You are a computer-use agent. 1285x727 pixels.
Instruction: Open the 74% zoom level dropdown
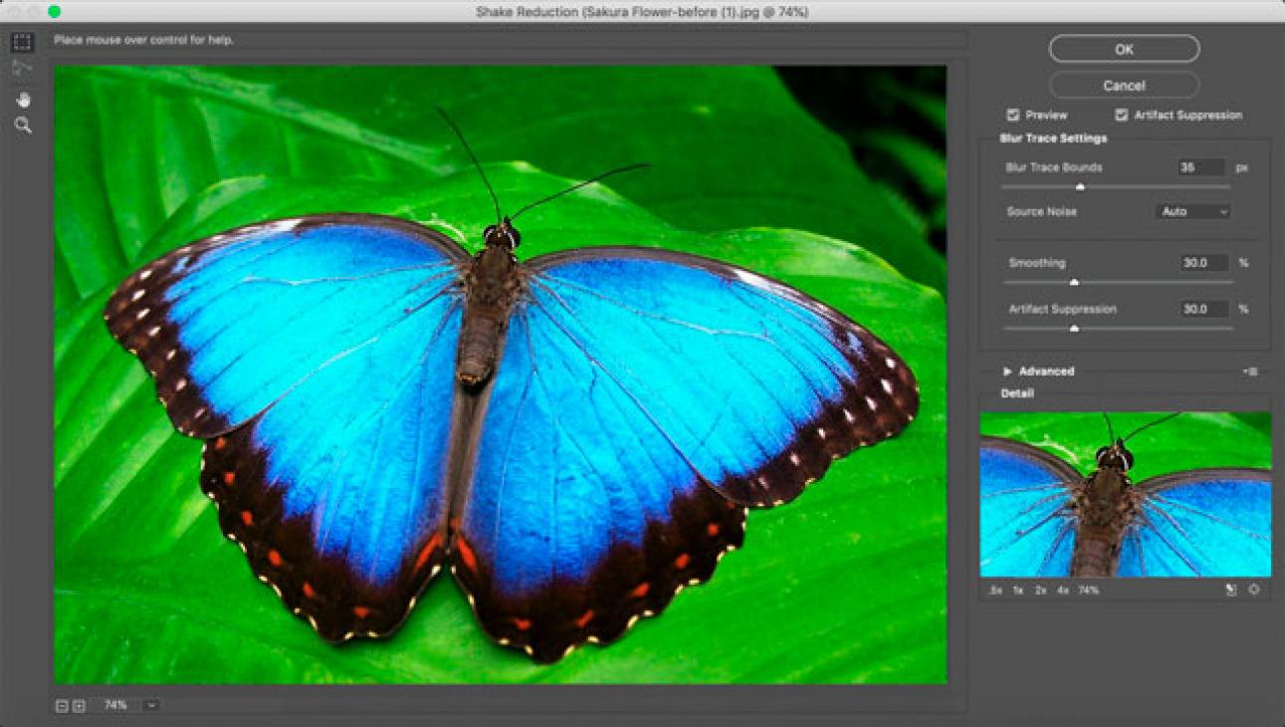coord(151,706)
